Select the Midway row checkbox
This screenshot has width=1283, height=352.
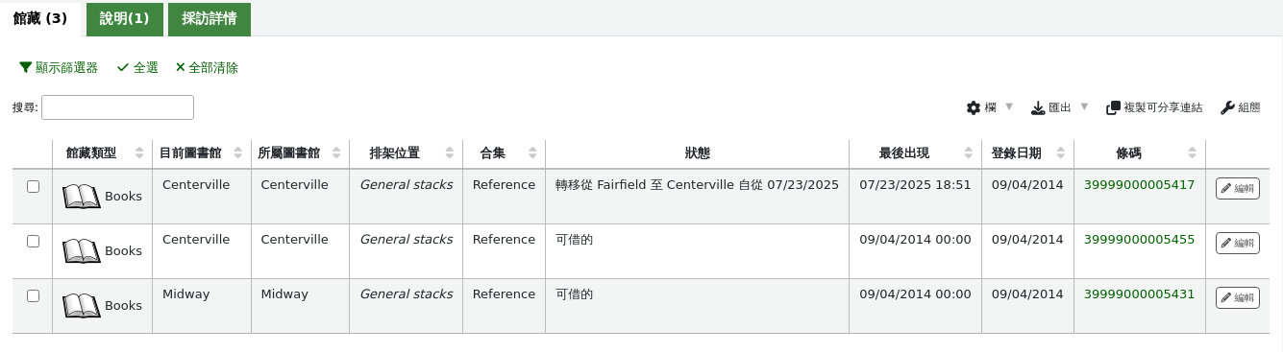click(33, 296)
